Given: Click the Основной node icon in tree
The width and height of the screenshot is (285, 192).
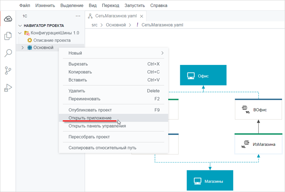Looking at the screenshot, I should [30, 48].
